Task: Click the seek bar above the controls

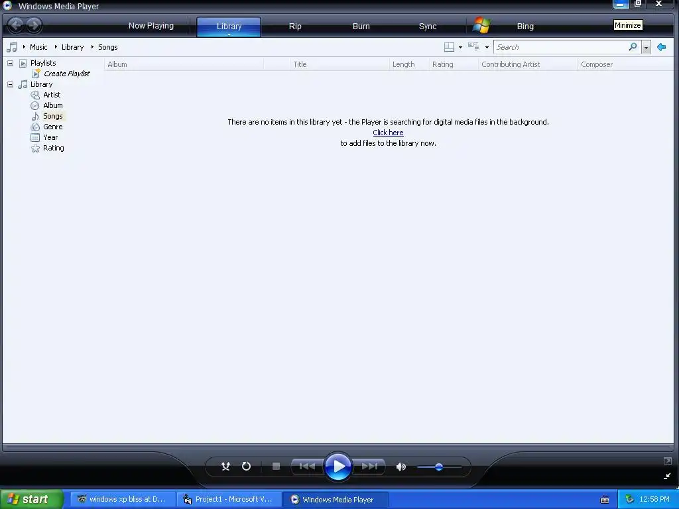Action: point(338,447)
